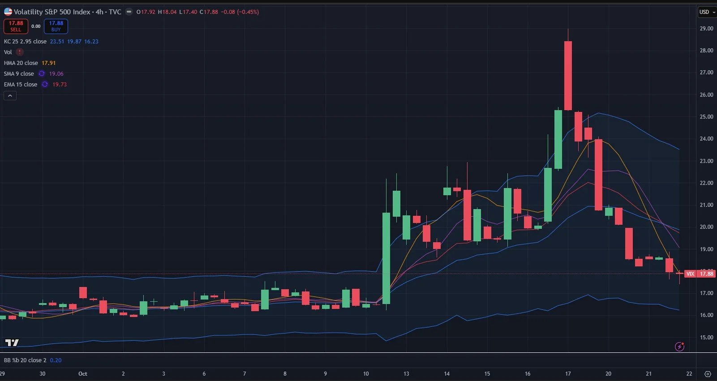Click the BB %b value 0.20
The height and width of the screenshot is (381, 717).
click(56, 360)
